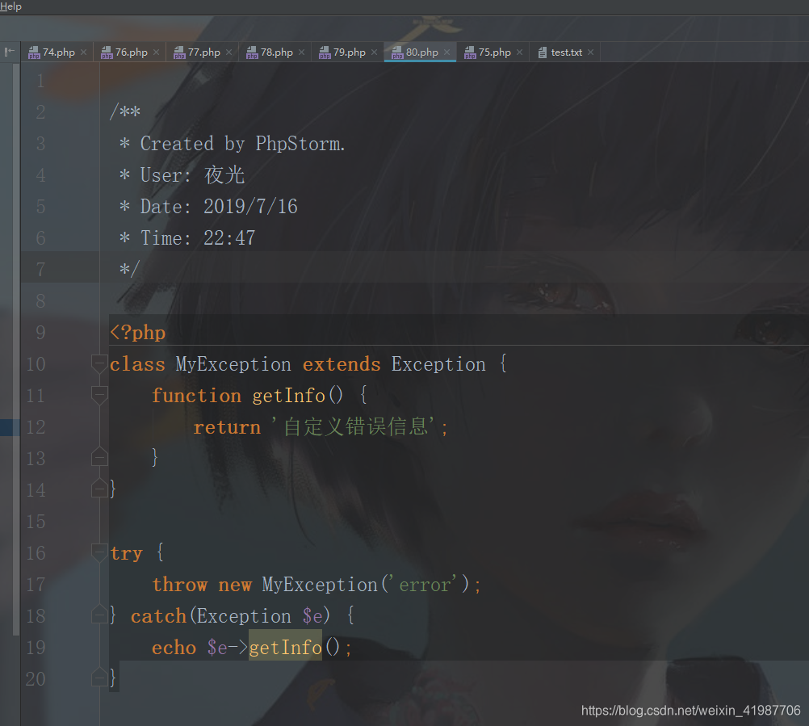Collapse the getInfo function fold marker

[x=99, y=395]
